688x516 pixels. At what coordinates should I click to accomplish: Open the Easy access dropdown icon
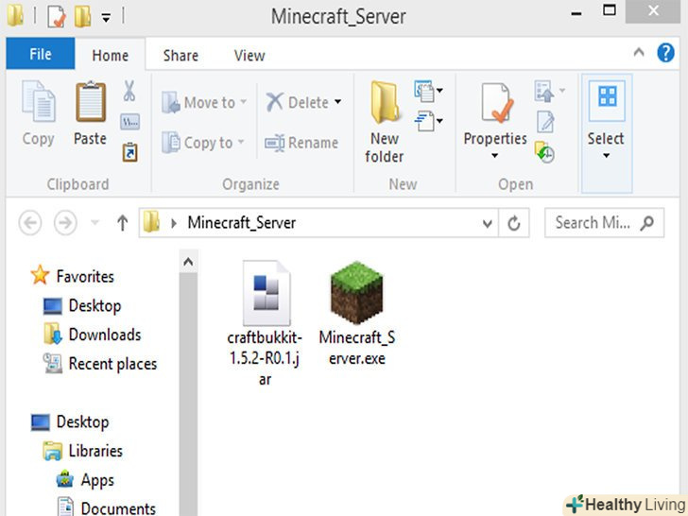pos(428,121)
